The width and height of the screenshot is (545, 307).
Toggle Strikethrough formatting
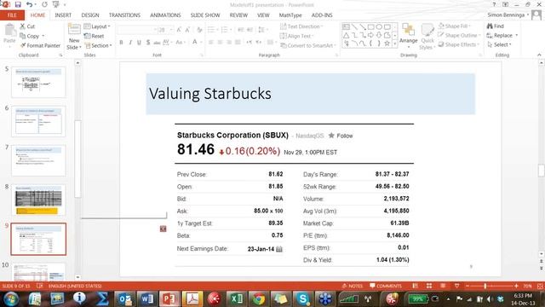pos(157,42)
